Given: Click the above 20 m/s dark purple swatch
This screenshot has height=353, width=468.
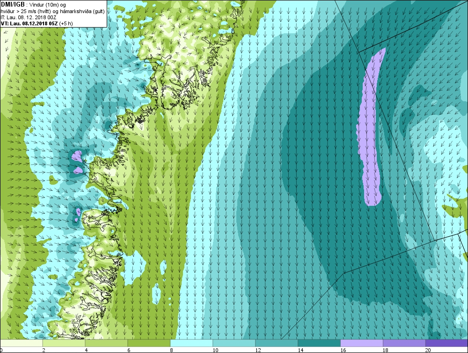Looking at the screenshot, I should point(446,343).
